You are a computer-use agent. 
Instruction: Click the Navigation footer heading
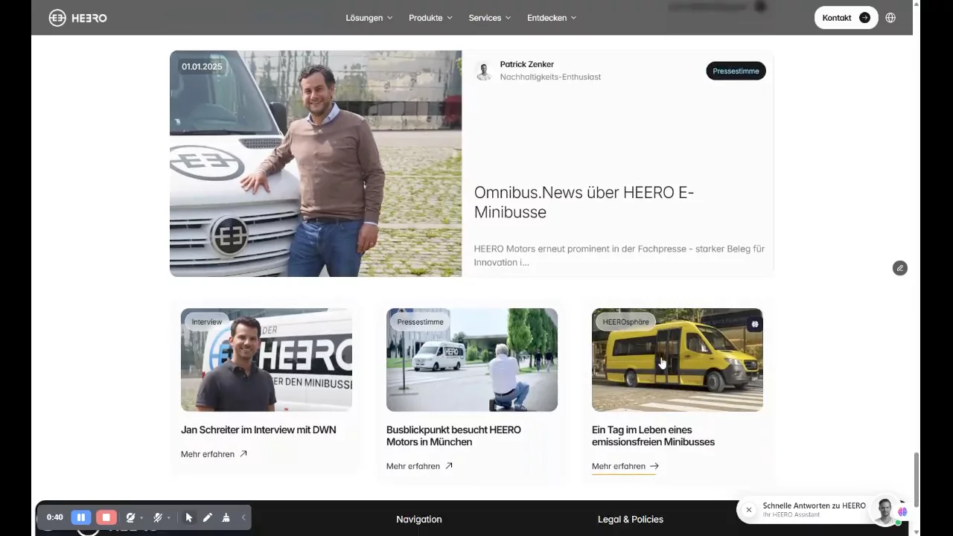point(419,520)
